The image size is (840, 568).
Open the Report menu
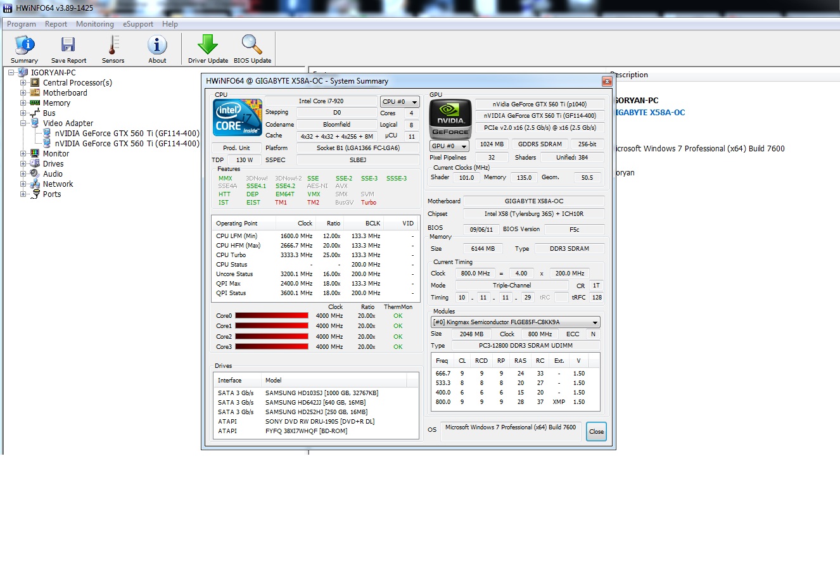coord(56,24)
